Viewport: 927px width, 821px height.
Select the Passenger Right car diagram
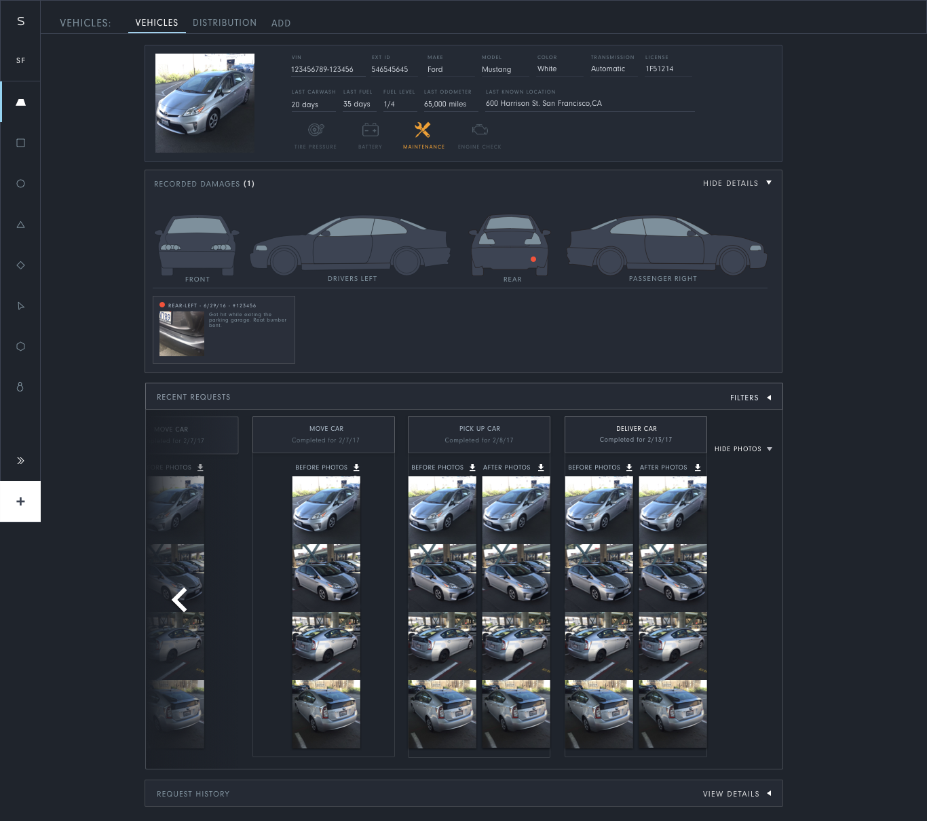pyautogui.click(x=667, y=246)
